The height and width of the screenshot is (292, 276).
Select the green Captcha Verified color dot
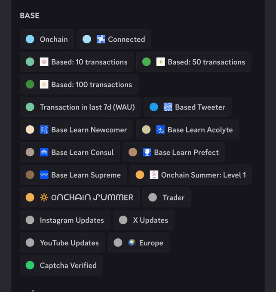click(x=30, y=265)
